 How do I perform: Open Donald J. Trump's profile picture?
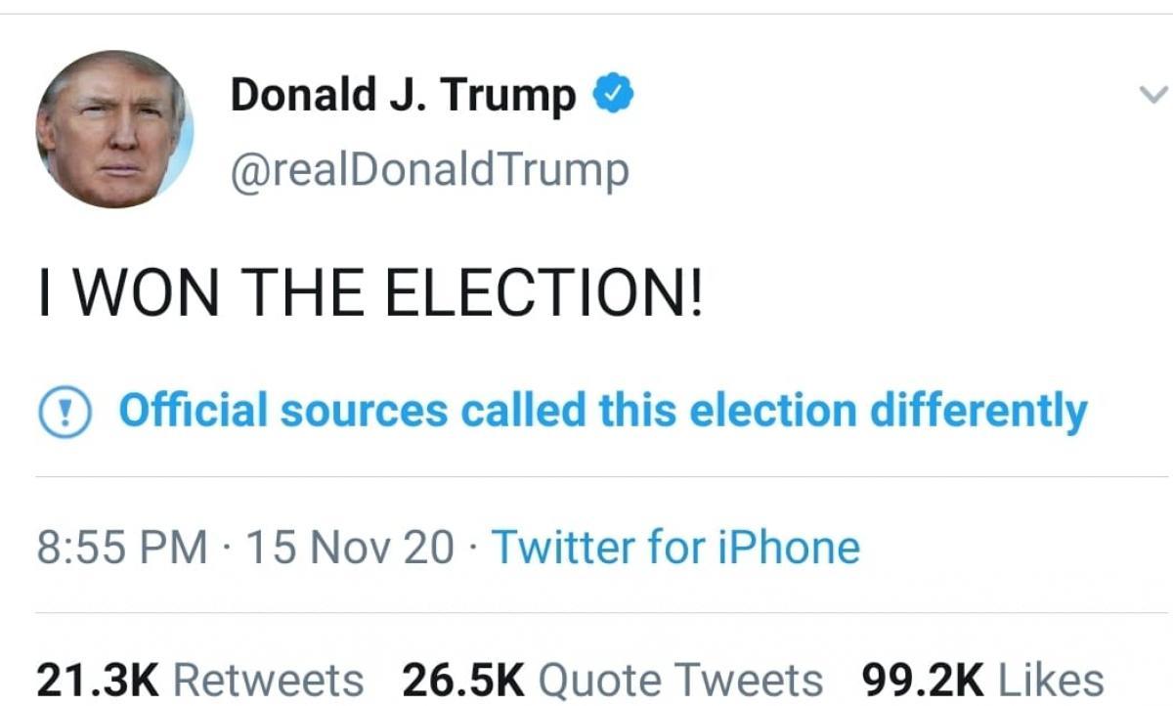(114, 129)
